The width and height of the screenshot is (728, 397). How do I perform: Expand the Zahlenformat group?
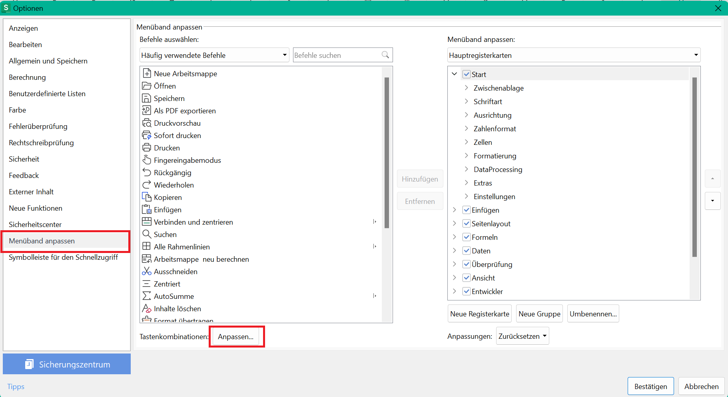click(x=467, y=128)
